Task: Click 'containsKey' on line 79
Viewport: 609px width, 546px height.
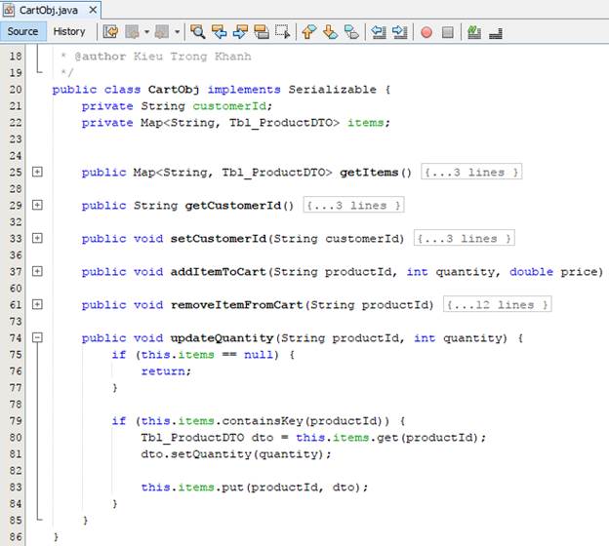Action: tap(263, 420)
